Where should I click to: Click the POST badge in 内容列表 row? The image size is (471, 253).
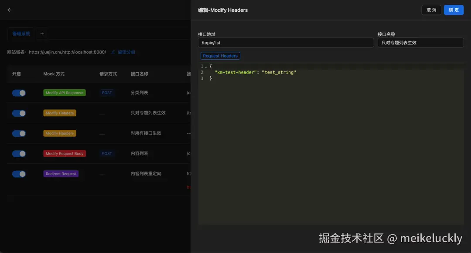click(x=107, y=153)
